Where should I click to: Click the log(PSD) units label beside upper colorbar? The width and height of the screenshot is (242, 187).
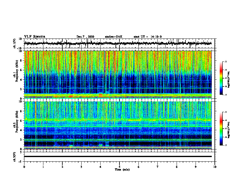tap(229, 79)
